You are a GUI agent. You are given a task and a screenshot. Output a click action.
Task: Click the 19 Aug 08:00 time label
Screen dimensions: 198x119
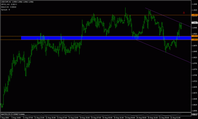[x=130, y=118]
